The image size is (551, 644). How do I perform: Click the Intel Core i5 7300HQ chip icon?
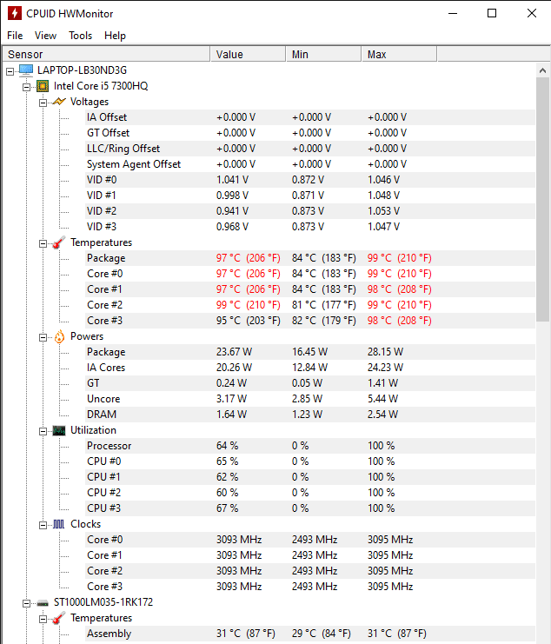pyautogui.click(x=43, y=86)
